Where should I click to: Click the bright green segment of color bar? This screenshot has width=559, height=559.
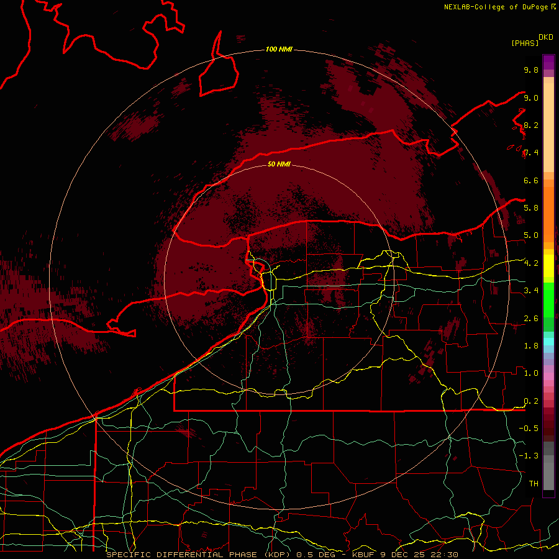coord(548,299)
